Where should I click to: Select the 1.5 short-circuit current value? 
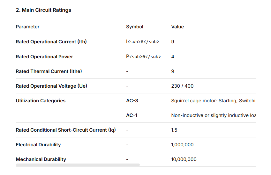tap(174, 130)
